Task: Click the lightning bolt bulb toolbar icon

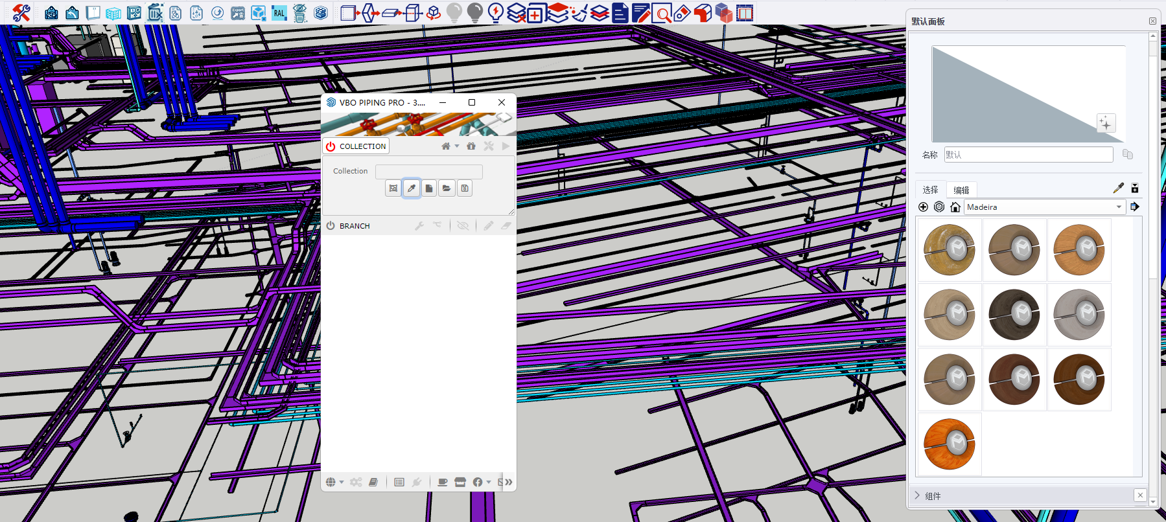Action: coord(496,13)
